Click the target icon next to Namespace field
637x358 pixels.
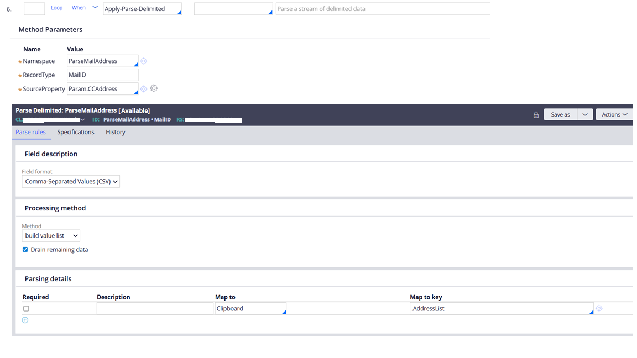click(x=144, y=61)
